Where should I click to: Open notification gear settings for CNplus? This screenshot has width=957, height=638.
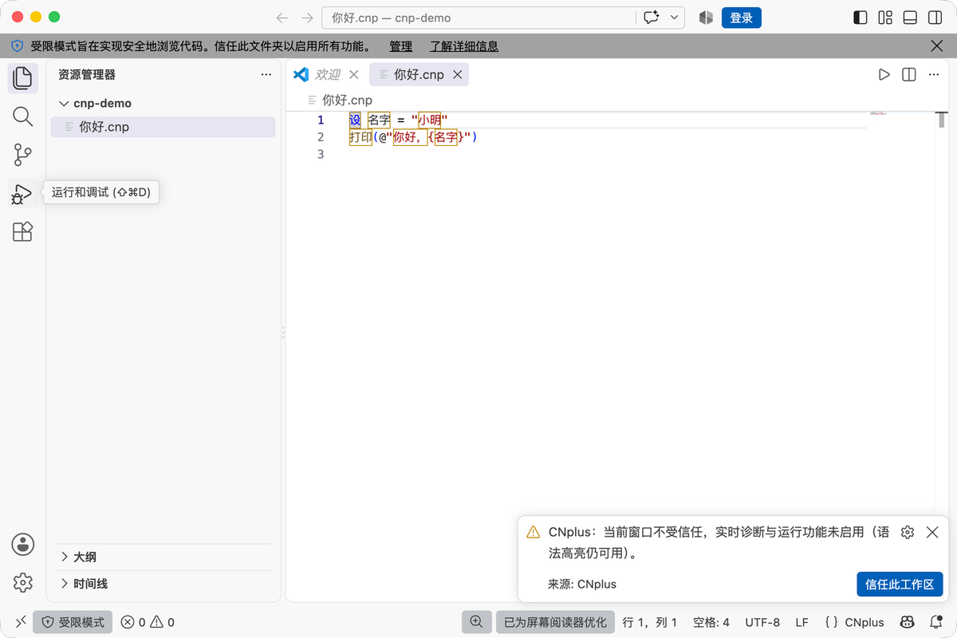(x=907, y=532)
